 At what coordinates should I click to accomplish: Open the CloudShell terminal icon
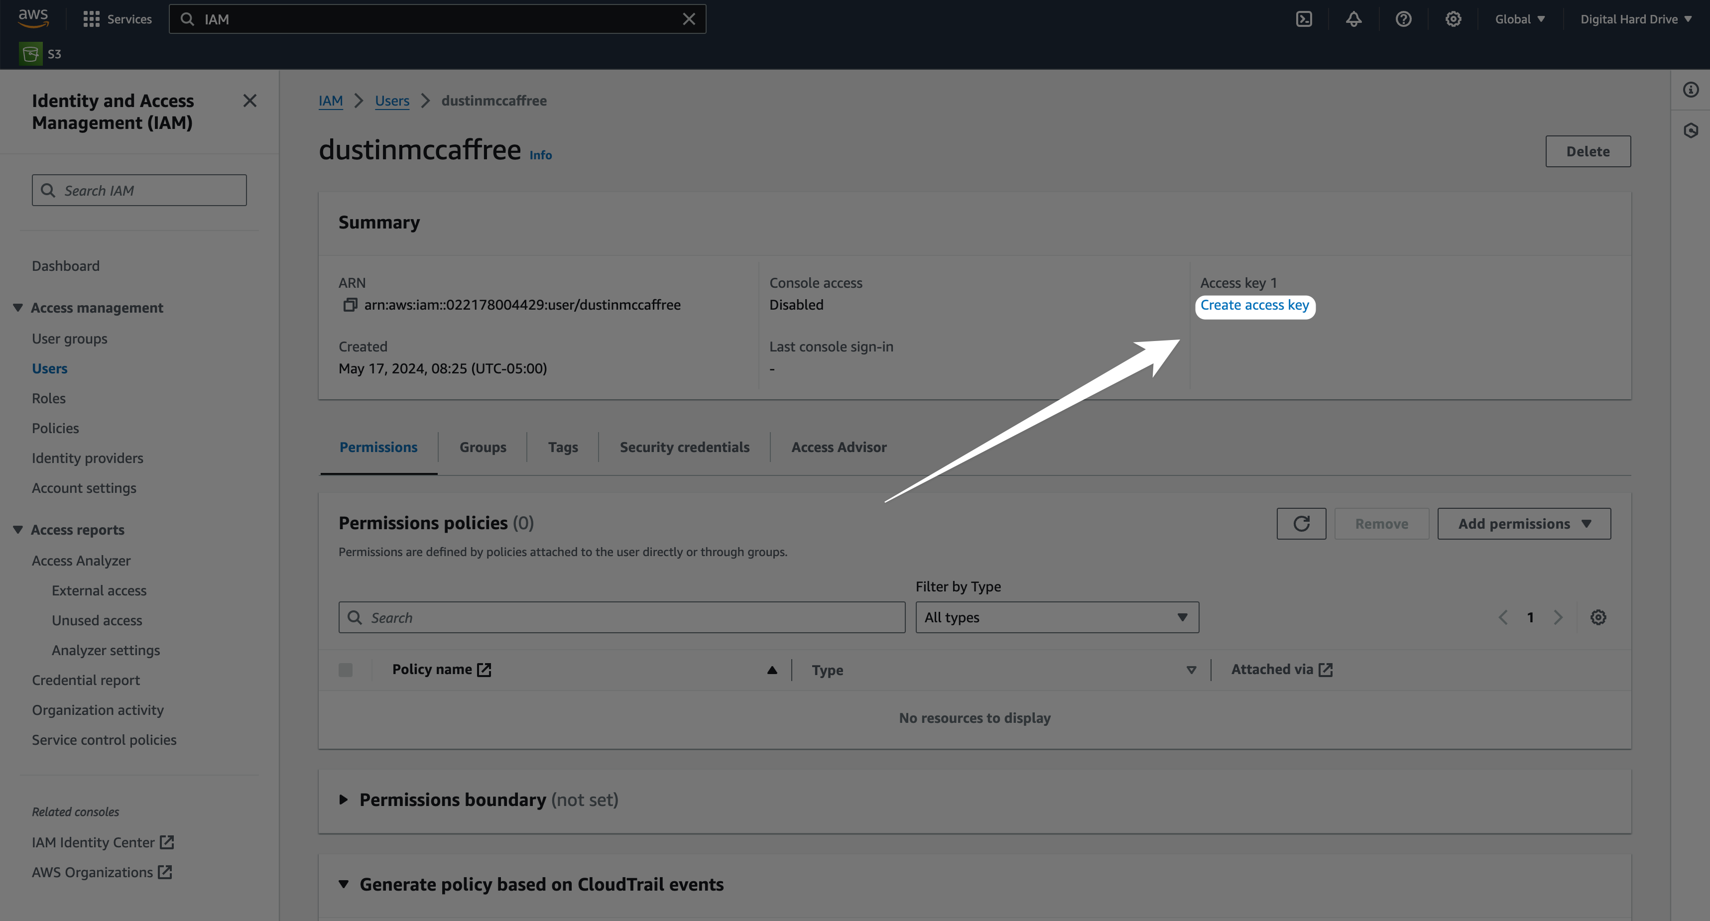click(1304, 19)
